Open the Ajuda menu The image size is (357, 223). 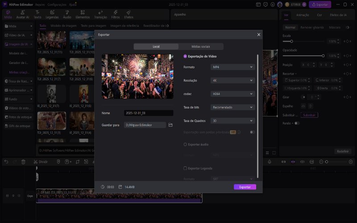[x=73, y=4]
